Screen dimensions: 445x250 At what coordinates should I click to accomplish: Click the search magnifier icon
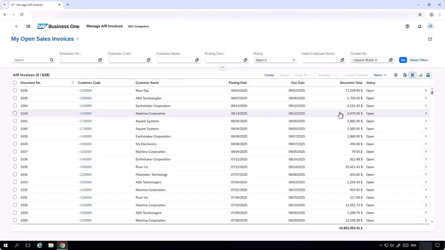[52, 60]
